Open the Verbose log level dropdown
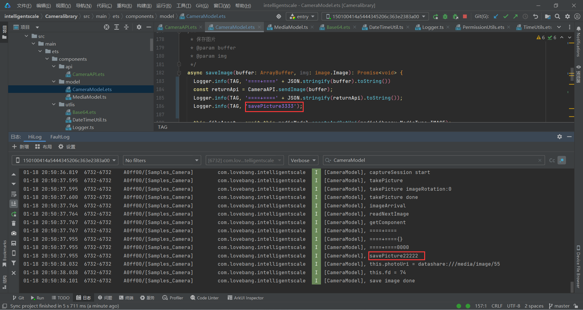Viewport: 583px width, 310px height. pyautogui.click(x=303, y=160)
